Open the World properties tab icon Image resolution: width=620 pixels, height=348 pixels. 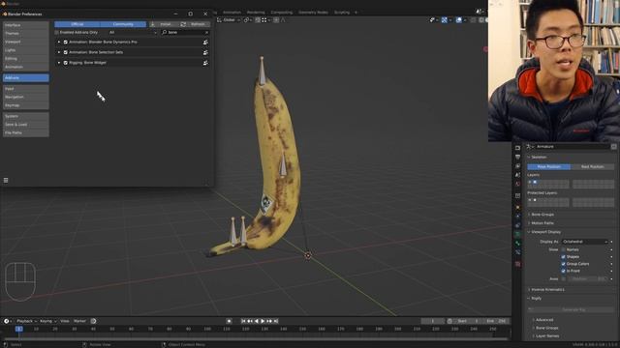(518, 184)
